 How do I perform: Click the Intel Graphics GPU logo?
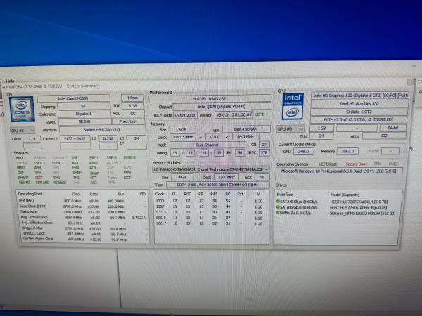[x=293, y=106]
